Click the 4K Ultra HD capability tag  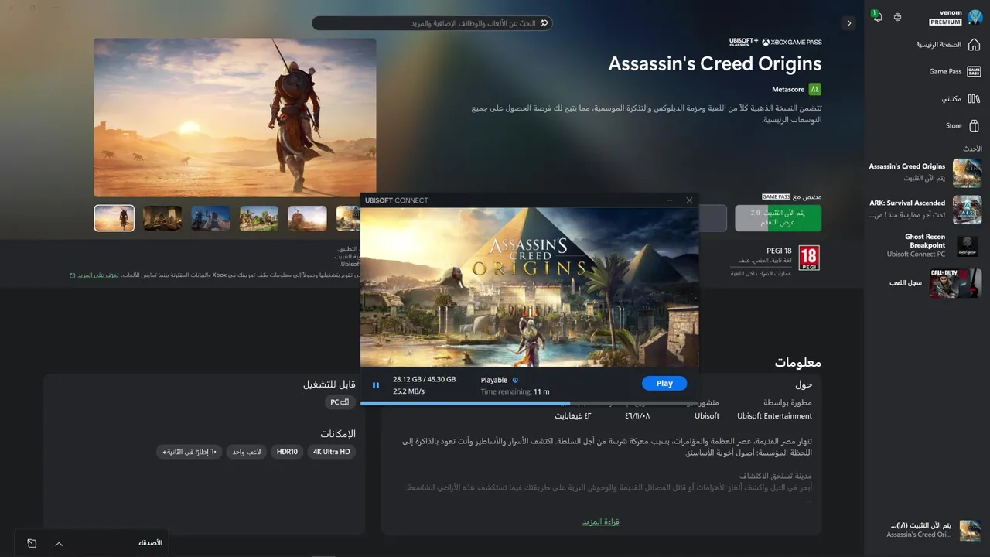332,452
